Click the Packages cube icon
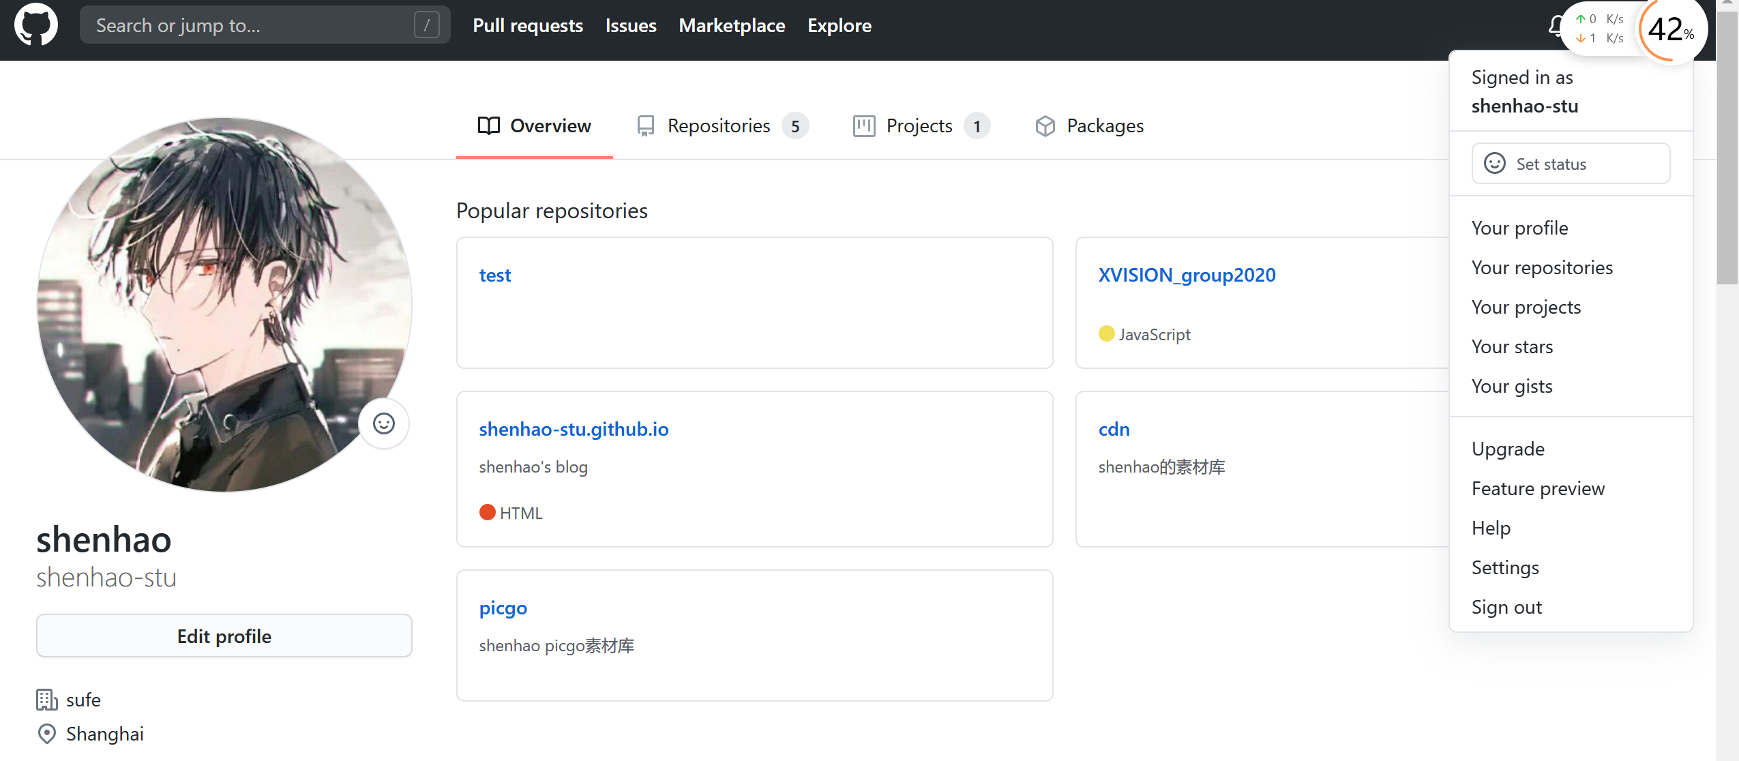 (1045, 126)
